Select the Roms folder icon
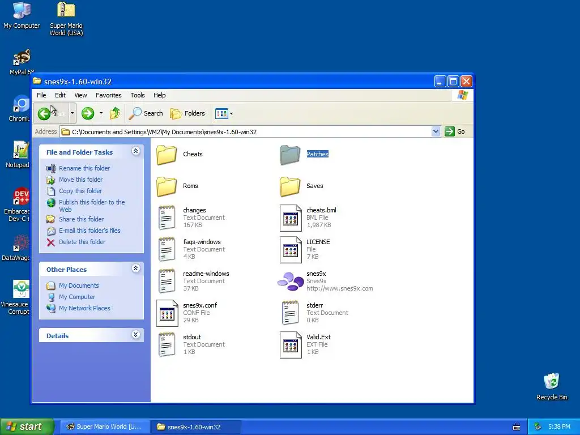 167,186
